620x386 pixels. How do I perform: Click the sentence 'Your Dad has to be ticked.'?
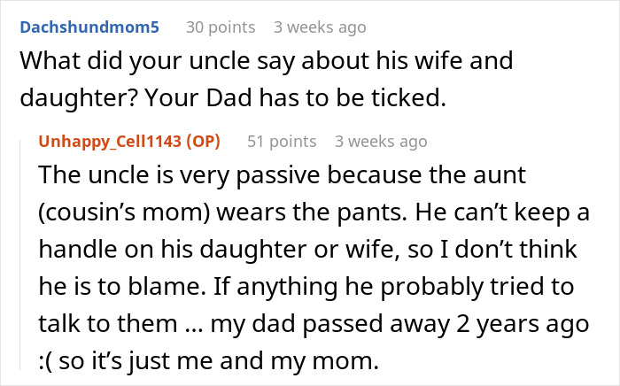click(x=331, y=98)
